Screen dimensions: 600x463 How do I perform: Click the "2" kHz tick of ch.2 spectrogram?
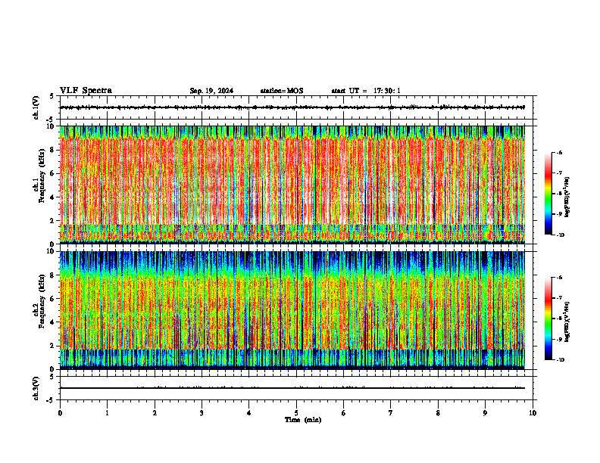click(52, 346)
